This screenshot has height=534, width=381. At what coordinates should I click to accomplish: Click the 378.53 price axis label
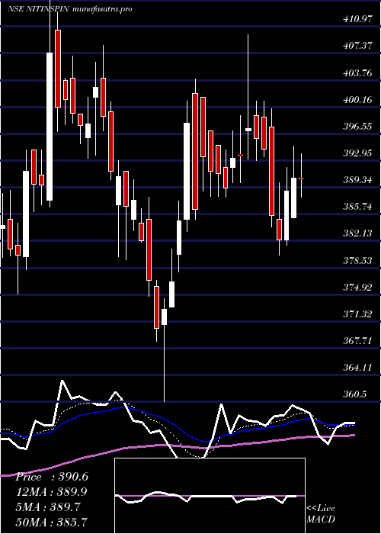click(x=357, y=261)
